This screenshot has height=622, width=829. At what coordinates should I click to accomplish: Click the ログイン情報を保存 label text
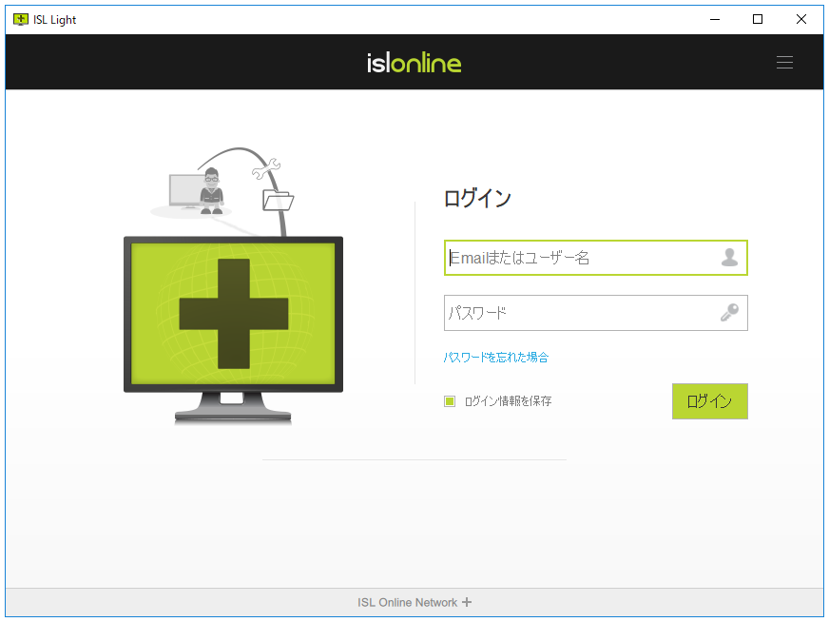pos(508,401)
